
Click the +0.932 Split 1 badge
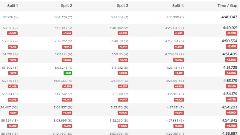(13, 33)
